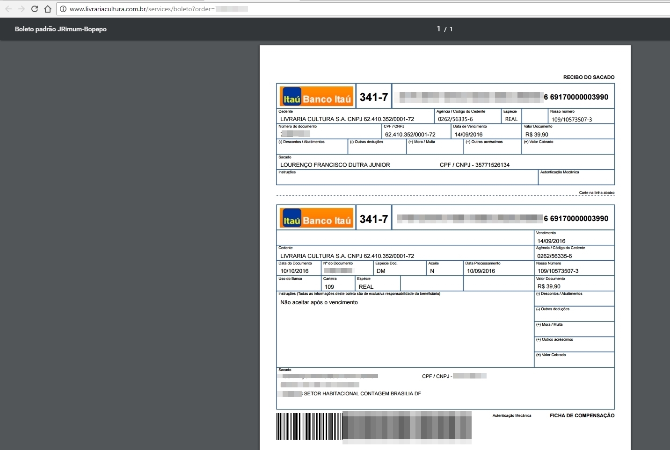670x450 pixels.
Task: Select the instruction Não aceitar após o vencimento
Action: pyautogui.click(x=319, y=302)
